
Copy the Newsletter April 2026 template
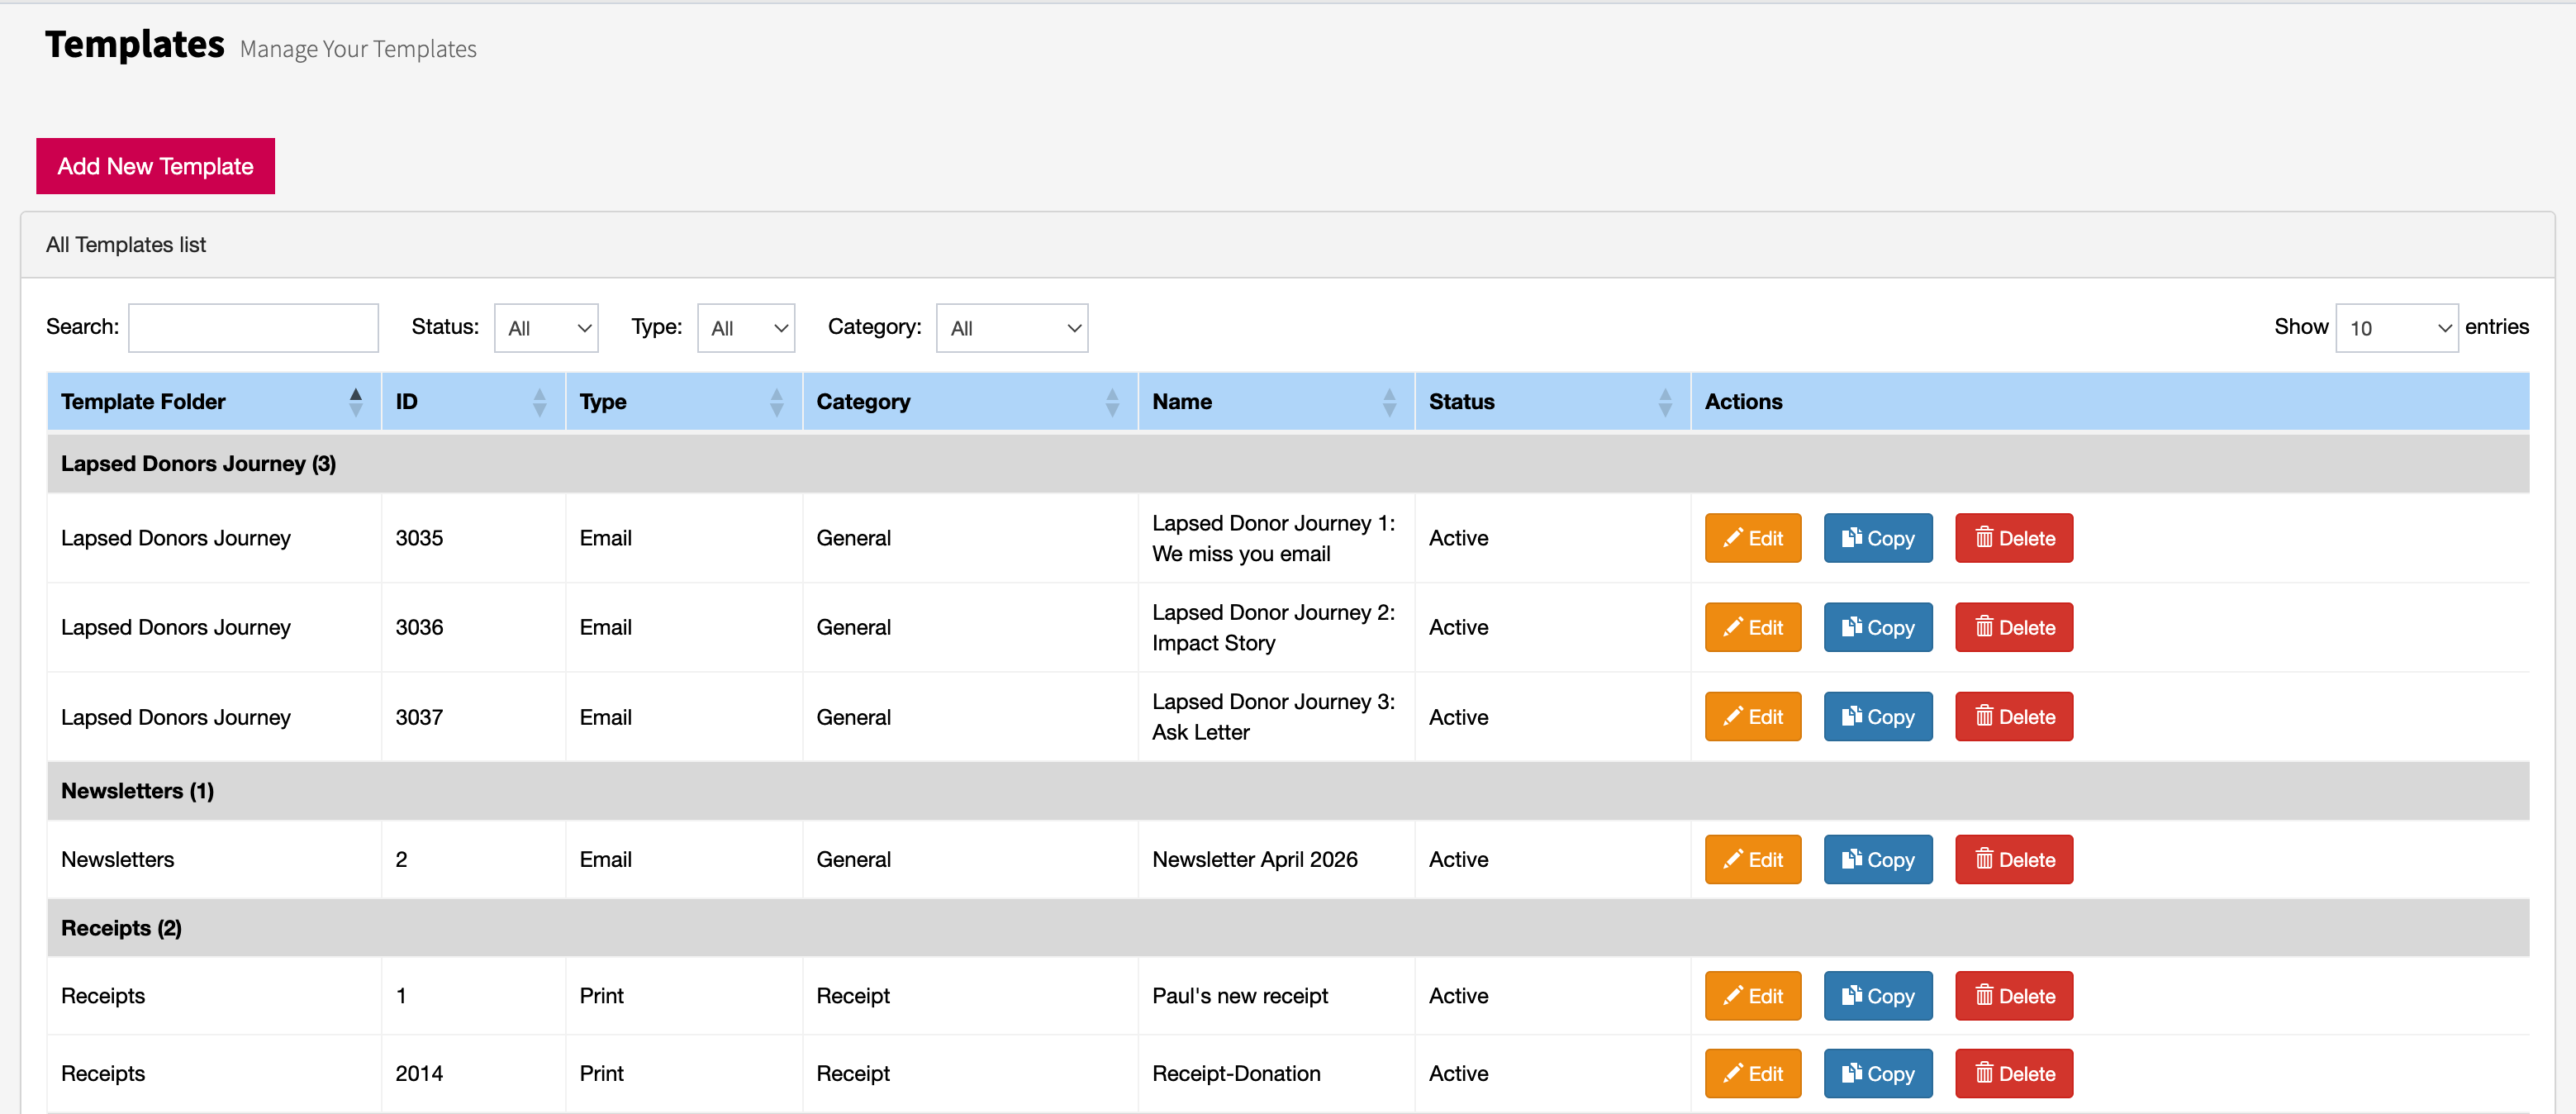point(1877,860)
